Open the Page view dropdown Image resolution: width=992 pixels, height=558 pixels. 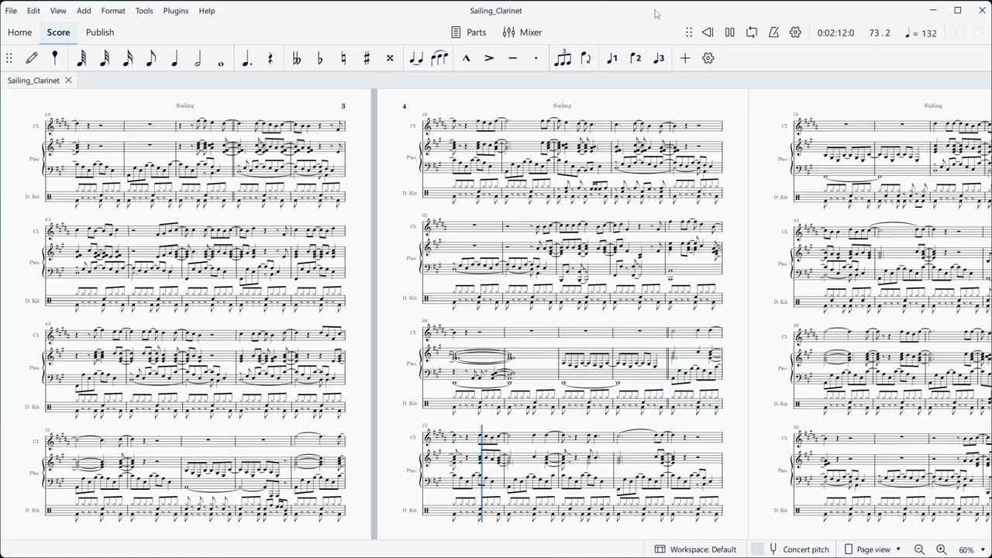(872, 549)
